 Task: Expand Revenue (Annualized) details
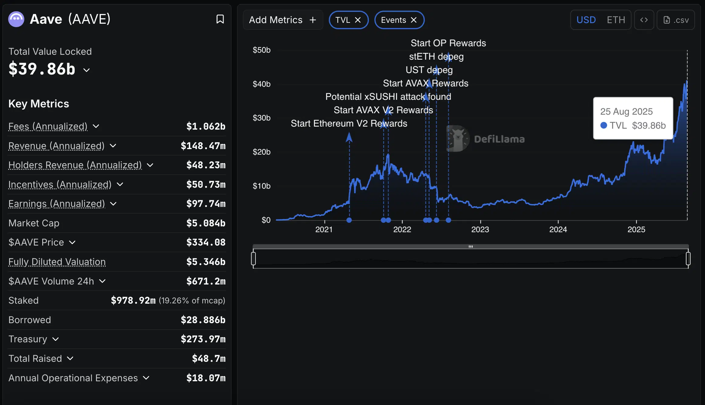point(113,146)
